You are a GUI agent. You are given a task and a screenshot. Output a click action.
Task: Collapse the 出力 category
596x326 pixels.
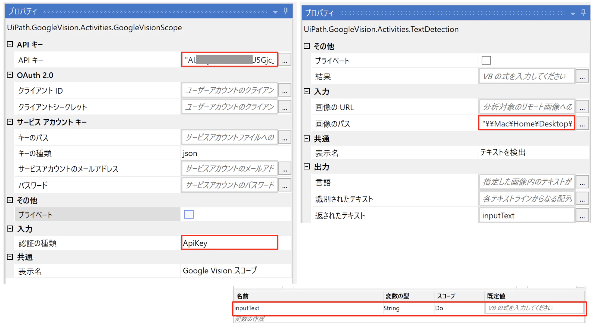307,167
